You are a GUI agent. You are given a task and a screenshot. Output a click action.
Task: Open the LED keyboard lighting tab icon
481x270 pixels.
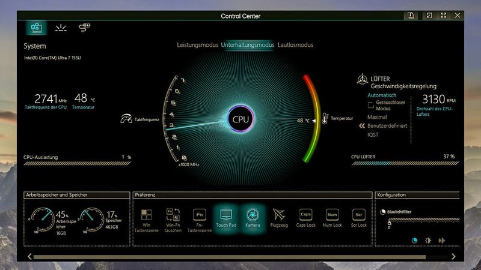point(61,28)
